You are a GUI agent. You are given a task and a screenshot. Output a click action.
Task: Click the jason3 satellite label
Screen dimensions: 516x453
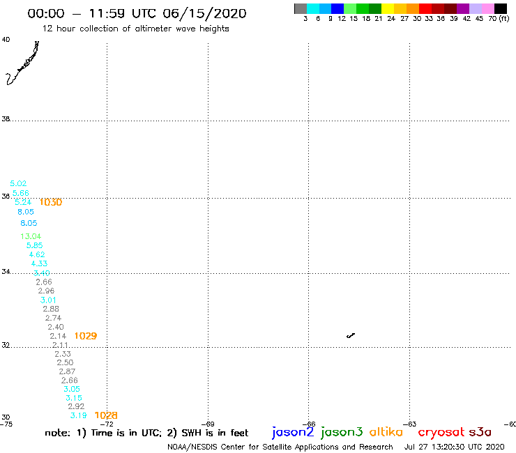(x=342, y=432)
